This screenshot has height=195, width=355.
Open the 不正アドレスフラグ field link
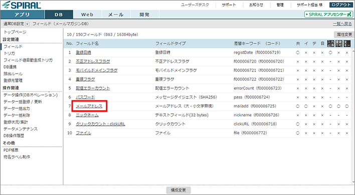pos(93,61)
